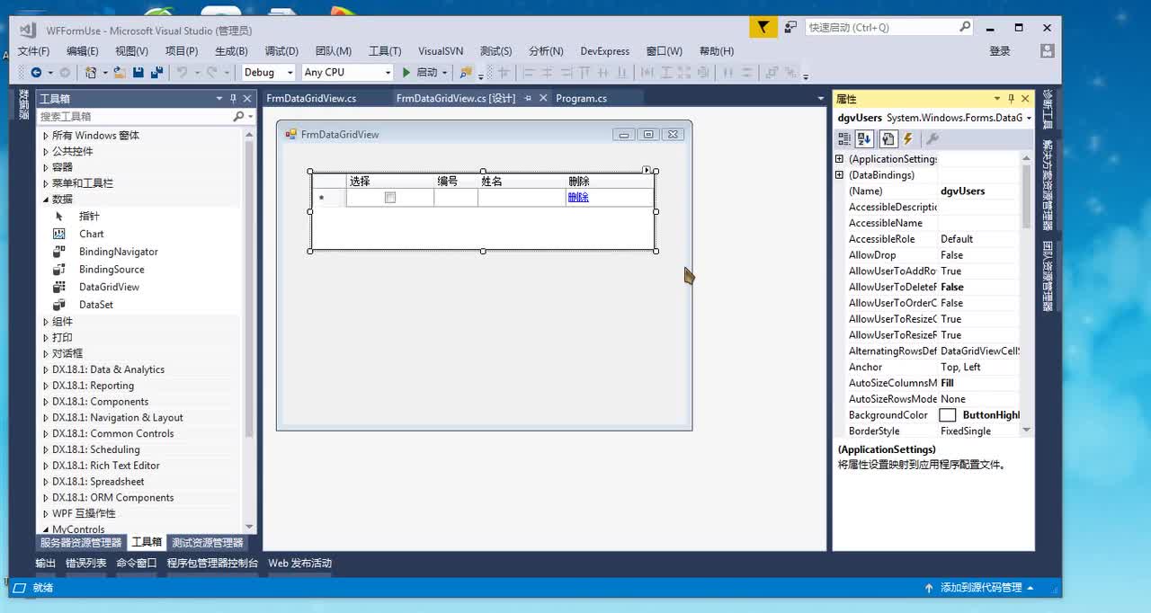This screenshot has height=613, width=1151.
Task: Click the BackgroundColor white color swatch
Action: (x=948, y=415)
